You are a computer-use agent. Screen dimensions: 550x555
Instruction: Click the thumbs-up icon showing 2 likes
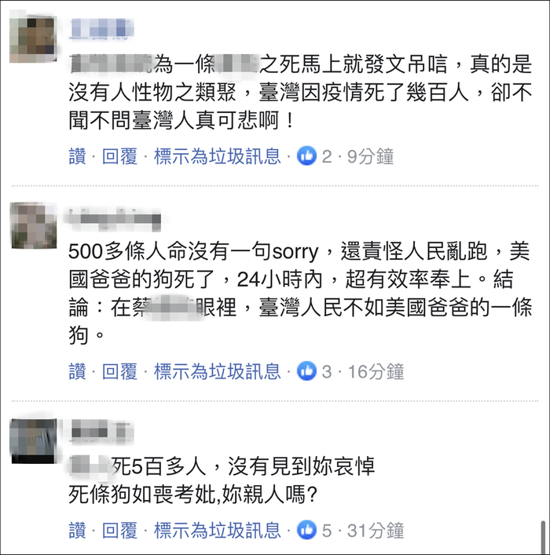point(306,155)
